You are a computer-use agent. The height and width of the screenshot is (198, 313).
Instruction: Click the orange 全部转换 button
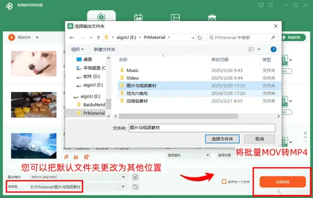(x=283, y=182)
